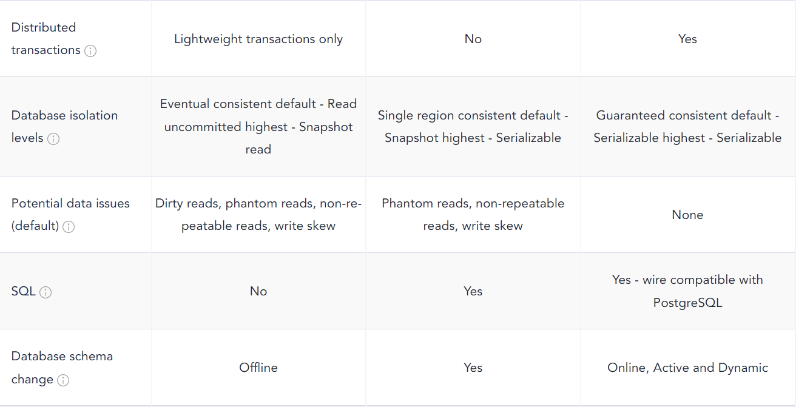
Task: Click the info icon next to SQL
Action: (46, 292)
